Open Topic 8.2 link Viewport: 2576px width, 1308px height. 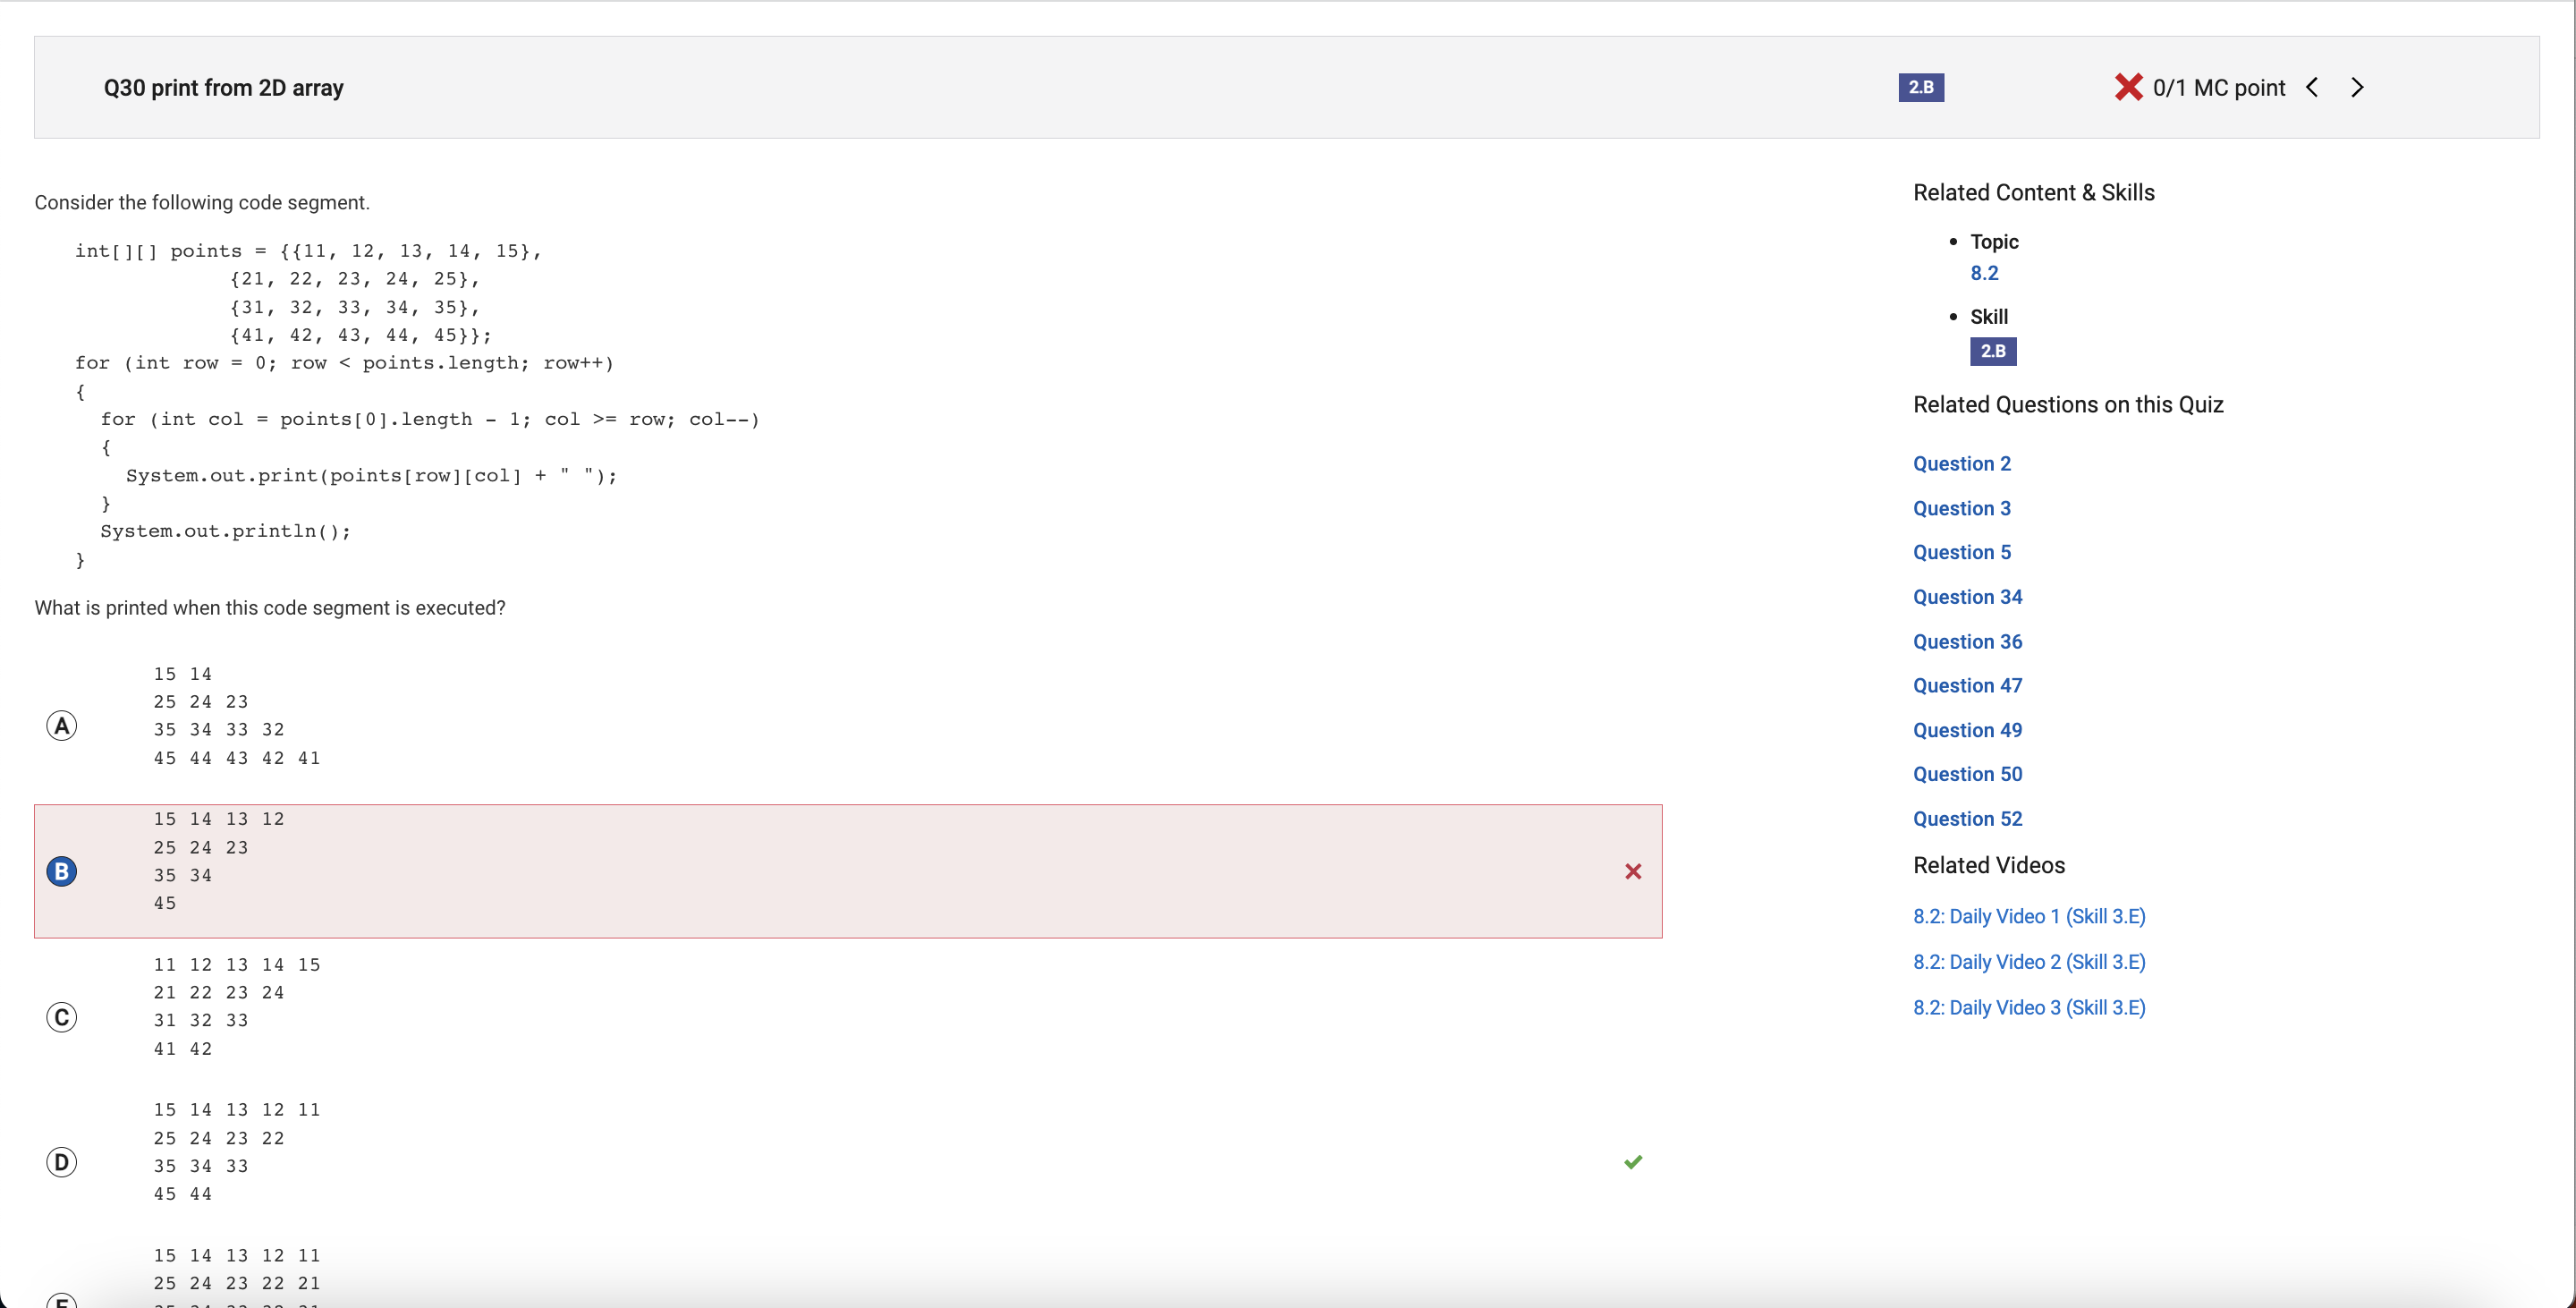tap(1984, 273)
